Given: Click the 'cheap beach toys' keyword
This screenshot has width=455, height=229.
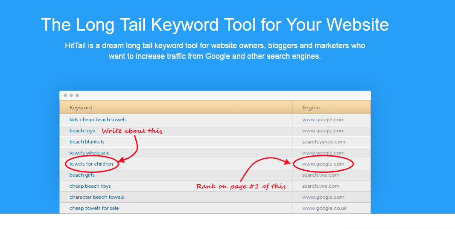Looking at the screenshot, I should pyautogui.click(x=90, y=186).
